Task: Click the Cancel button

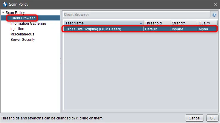Action: point(194,118)
